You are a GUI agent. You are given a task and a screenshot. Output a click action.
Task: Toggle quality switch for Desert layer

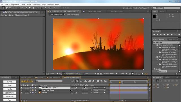(x=76, y=93)
